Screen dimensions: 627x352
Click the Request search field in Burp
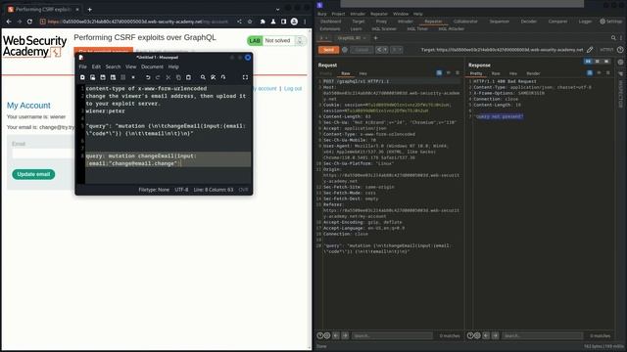[392, 335]
